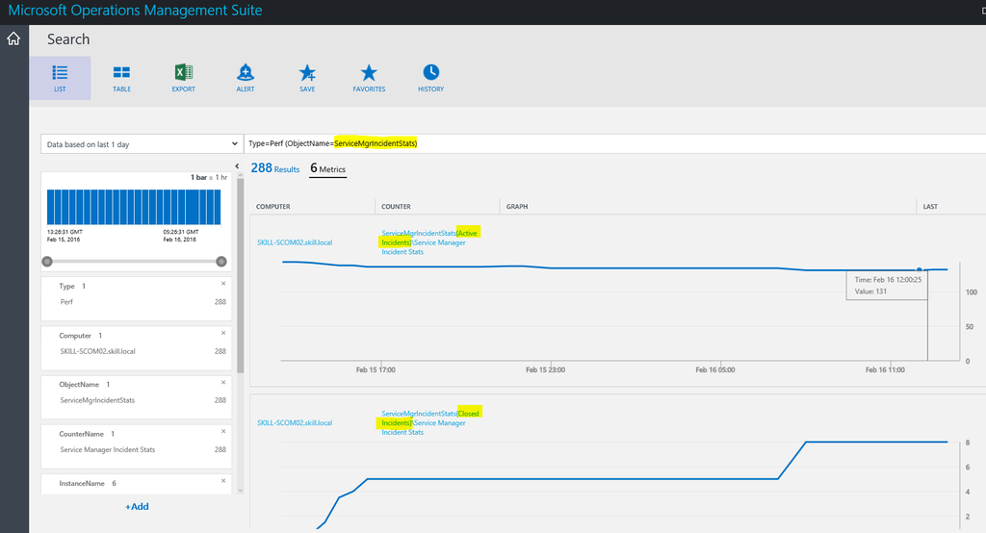986x533 pixels.
Task: Open the Active Incidents counter link
Action: click(430, 242)
